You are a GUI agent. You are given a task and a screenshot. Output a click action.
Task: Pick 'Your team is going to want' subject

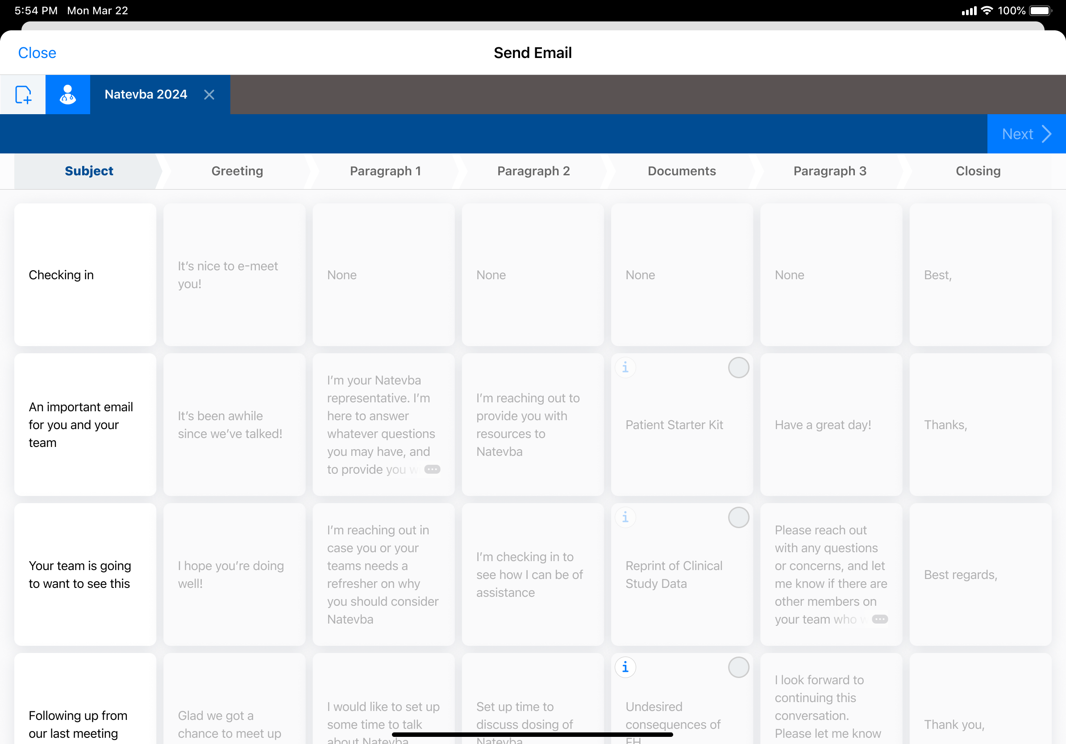coord(85,575)
